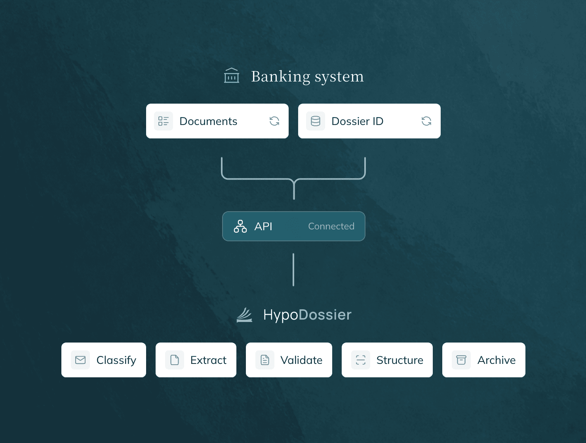Click the Banking system heading
The height and width of the screenshot is (443, 586).
tap(307, 77)
